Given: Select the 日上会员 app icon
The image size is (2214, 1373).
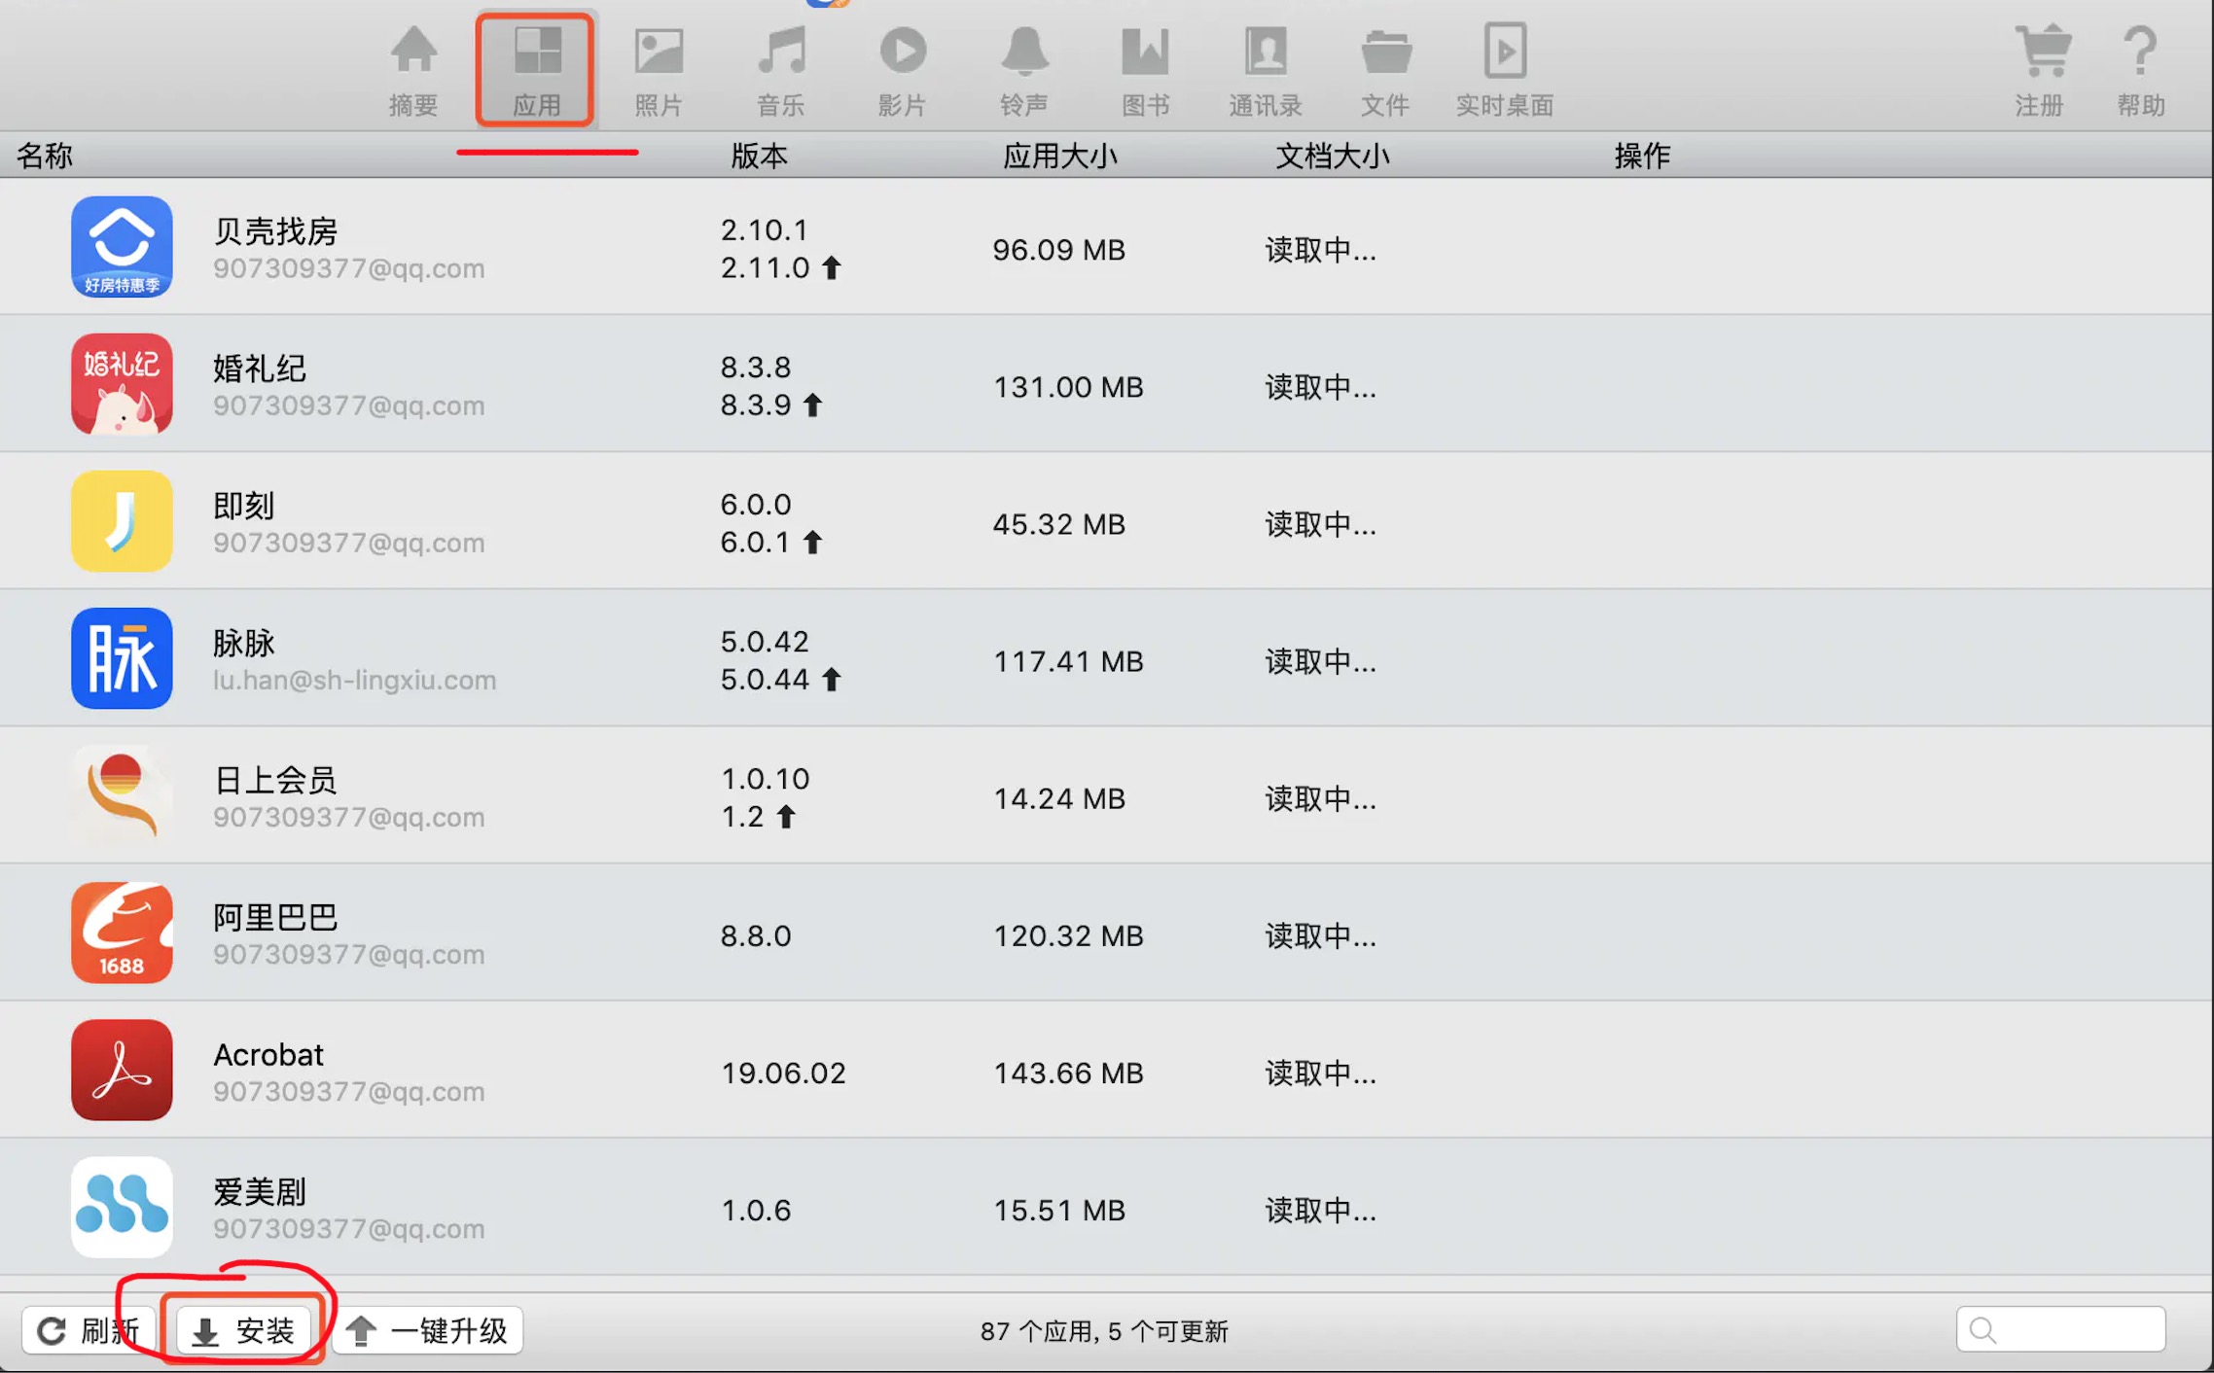Looking at the screenshot, I should click(x=122, y=795).
